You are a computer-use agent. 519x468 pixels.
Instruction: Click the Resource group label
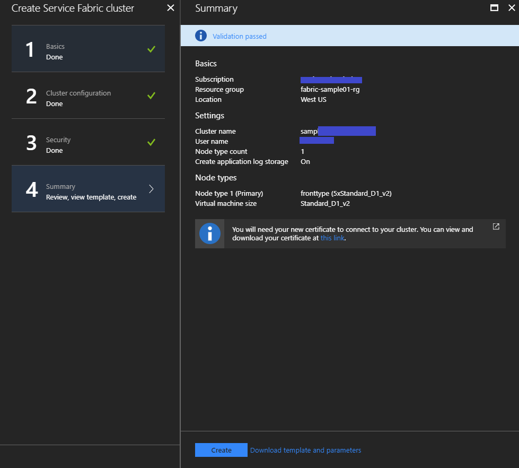click(219, 90)
